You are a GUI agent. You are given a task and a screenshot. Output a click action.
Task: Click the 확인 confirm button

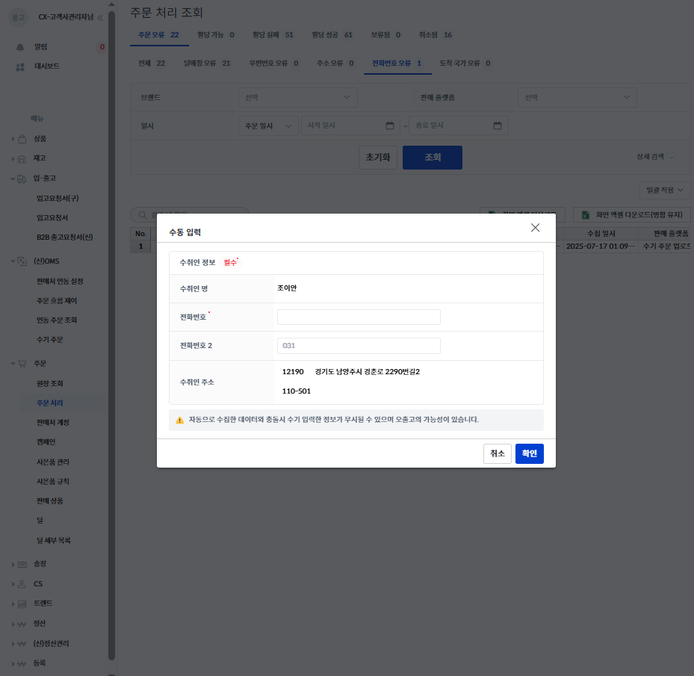pyautogui.click(x=530, y=453)
